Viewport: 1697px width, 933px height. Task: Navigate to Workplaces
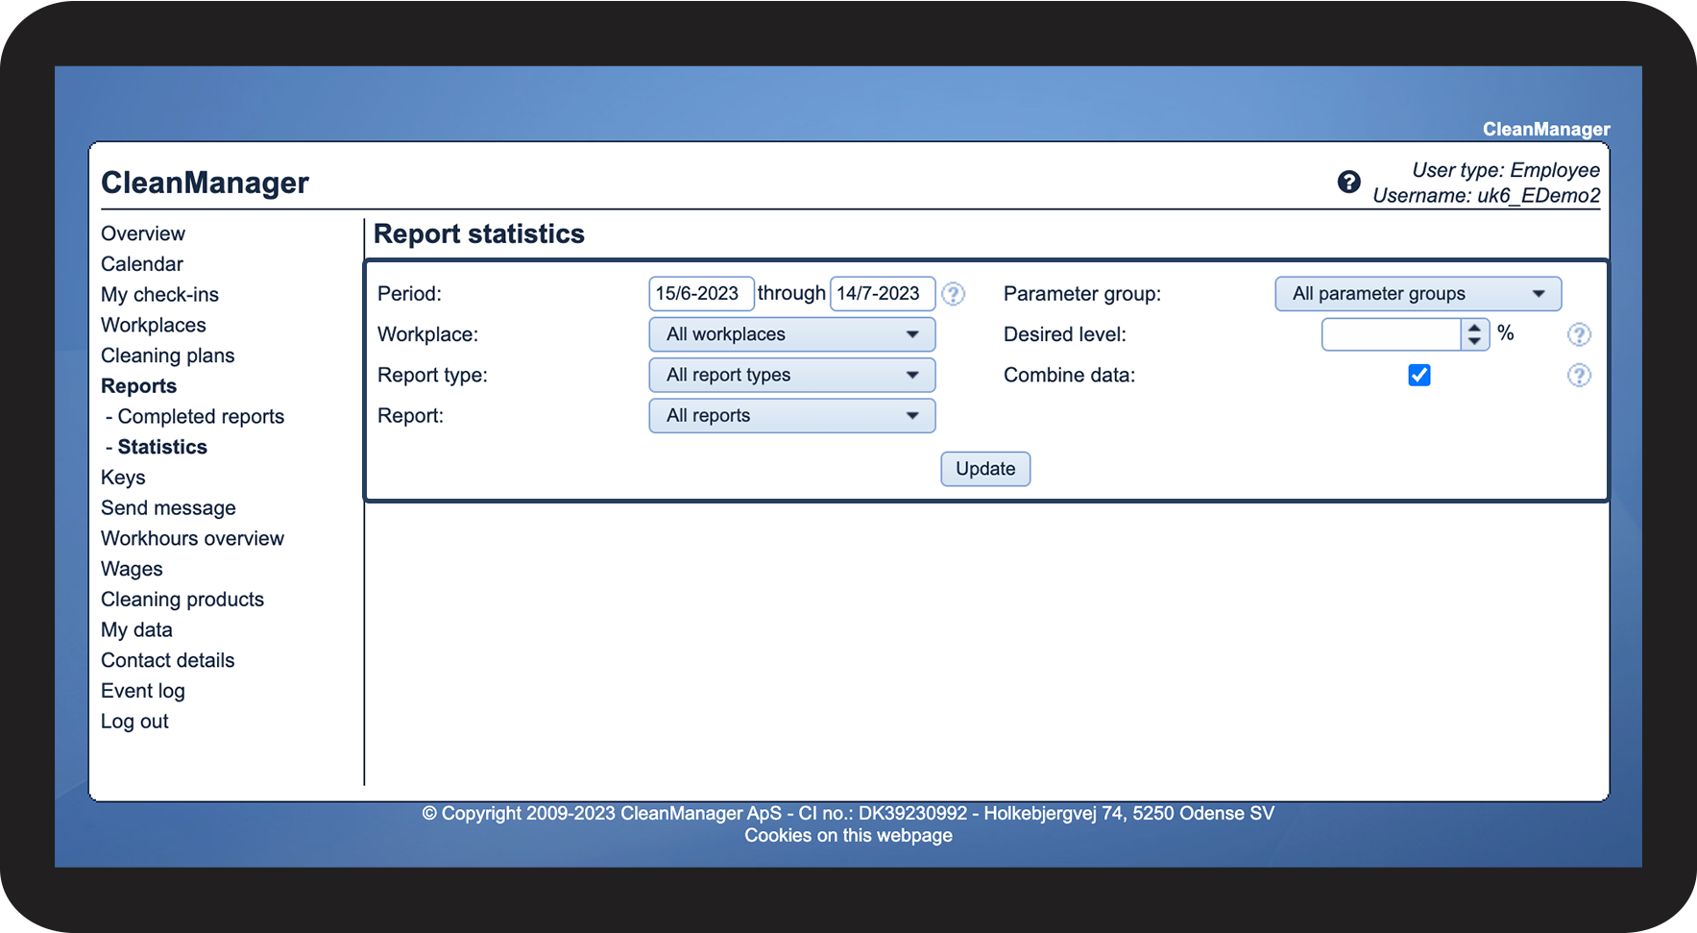click(154, 325)
